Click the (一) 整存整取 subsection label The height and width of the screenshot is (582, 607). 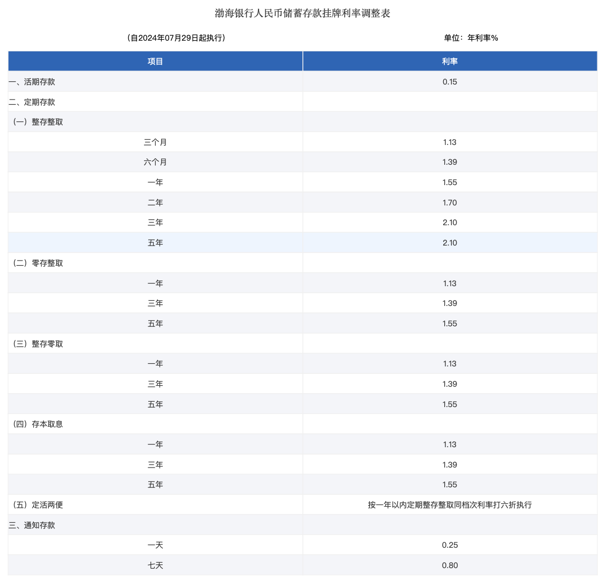[x=37, y=122]
